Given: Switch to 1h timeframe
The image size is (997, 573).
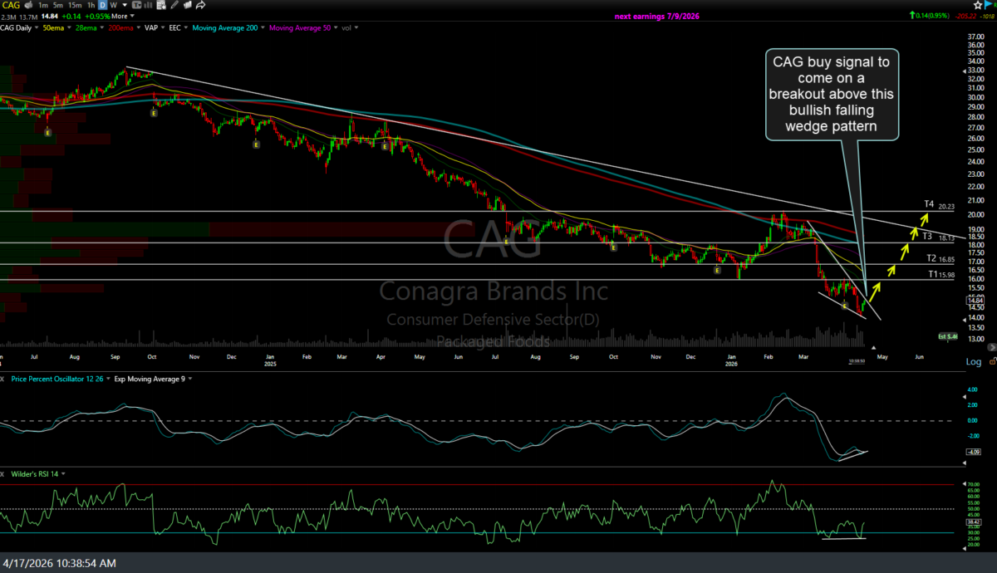Looking at the screenshot, I should pyautogui.click(x=91, y=5).
